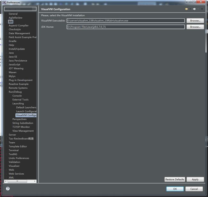Image resolution: width=208 pixels, height=197 pixels.
Task: Click Browse for VisualVM Executable
Action: pyautogui.click(x=195, y=20)
